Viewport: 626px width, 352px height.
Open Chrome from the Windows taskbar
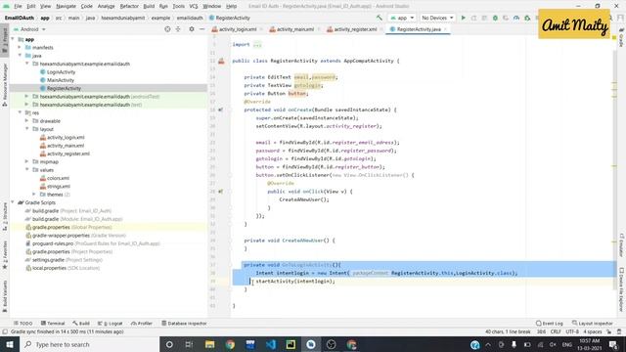[230, 344]
